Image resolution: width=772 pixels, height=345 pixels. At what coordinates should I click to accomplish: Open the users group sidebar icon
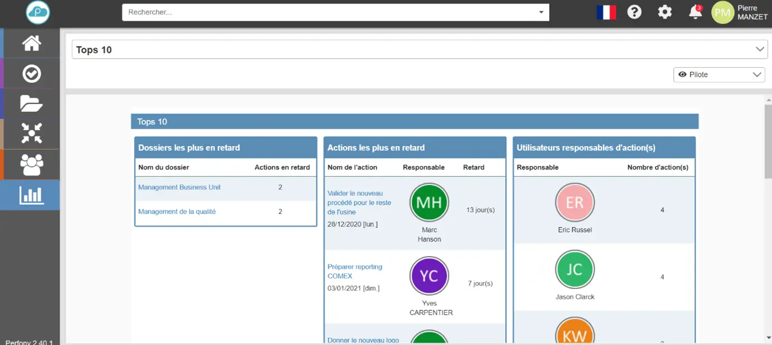tap(32, 164)
